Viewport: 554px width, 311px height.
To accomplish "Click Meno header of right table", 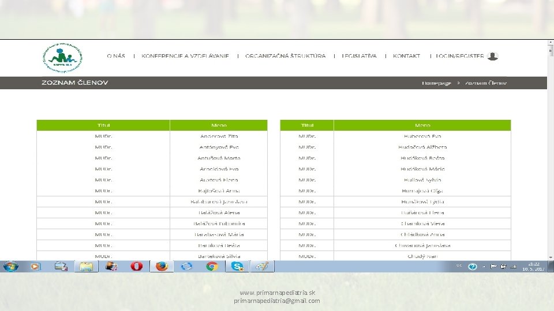I will coord(422,125).
